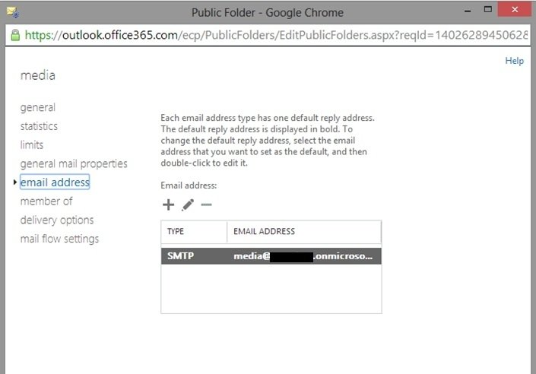Select the SMTP media email row
This screenshot has height=374, width=536.
tap(271, 256)
